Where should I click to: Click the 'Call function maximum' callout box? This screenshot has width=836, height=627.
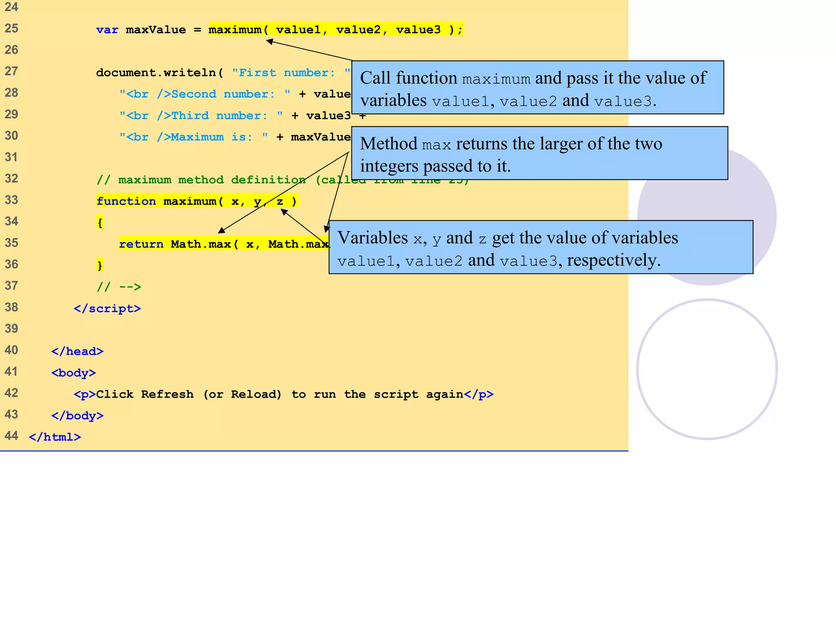coord(537,88)
